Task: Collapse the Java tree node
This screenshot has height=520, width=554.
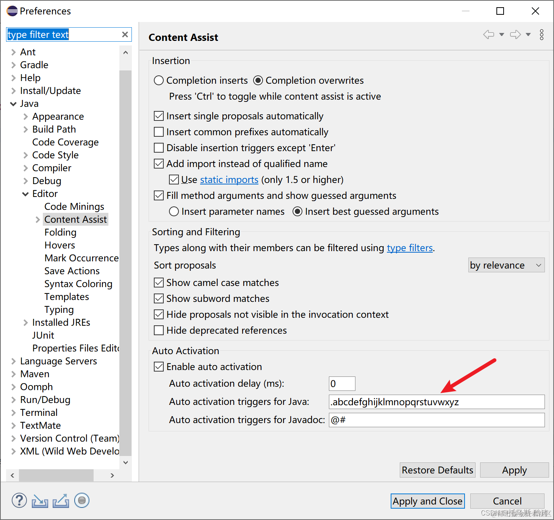Action: pyautogui.click(x=13, y=103)
